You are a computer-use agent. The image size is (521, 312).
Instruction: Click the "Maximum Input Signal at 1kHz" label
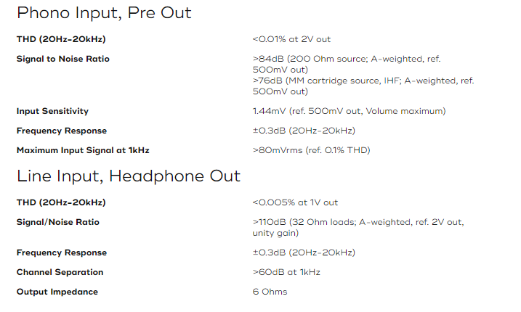click(x=83, y=150)
